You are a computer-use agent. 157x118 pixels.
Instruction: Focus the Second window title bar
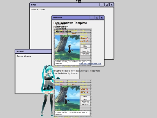[33, 51]
